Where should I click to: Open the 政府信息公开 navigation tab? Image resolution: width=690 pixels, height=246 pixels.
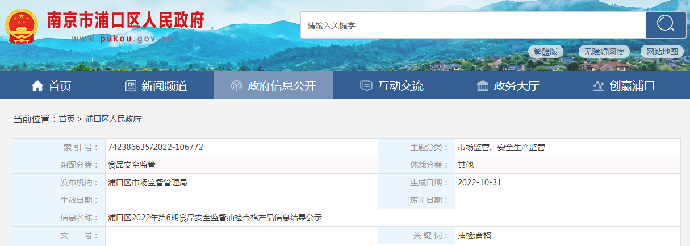click(x=273, y=86)
